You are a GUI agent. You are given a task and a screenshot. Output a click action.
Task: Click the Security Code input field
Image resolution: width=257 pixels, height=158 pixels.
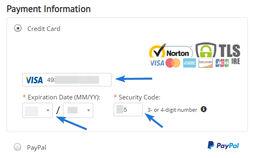pyautogui.click(x=128, y=110)
